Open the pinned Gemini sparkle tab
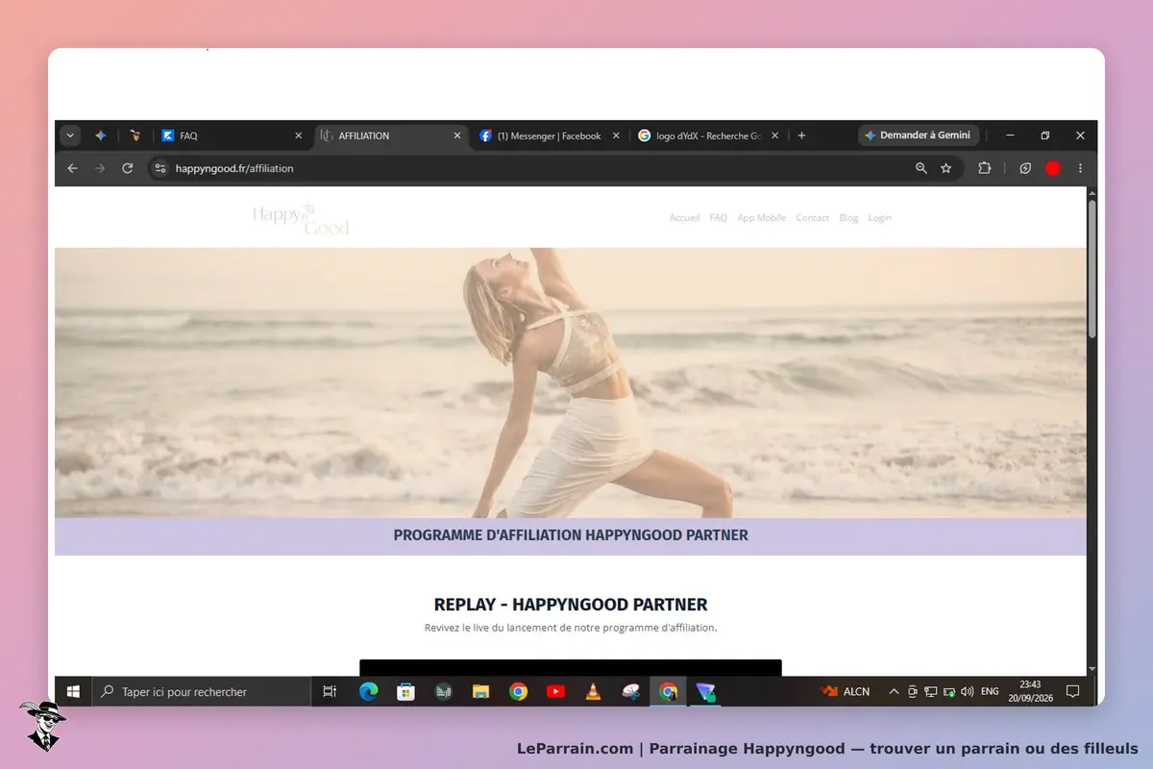This screenshot has height=769, width=1153. [101, 136]
